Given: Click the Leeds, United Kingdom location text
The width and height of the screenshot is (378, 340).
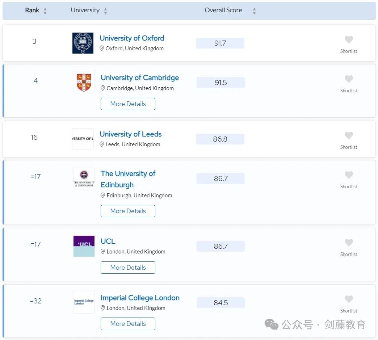Looking at the screenshot, I should click(x=133, y=144).
